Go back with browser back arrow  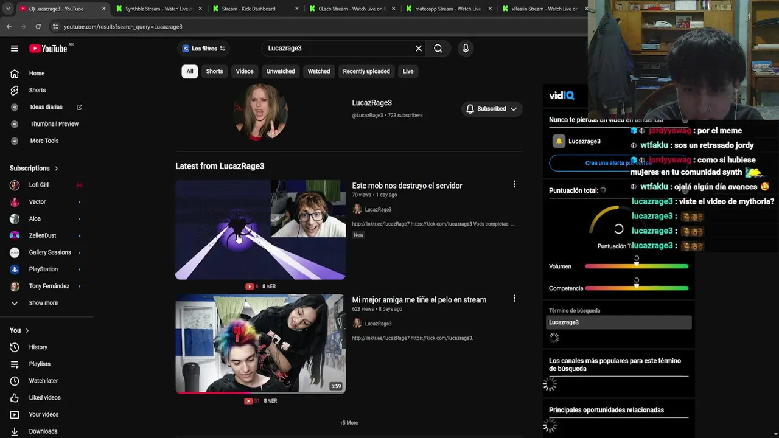coord(9,27)
